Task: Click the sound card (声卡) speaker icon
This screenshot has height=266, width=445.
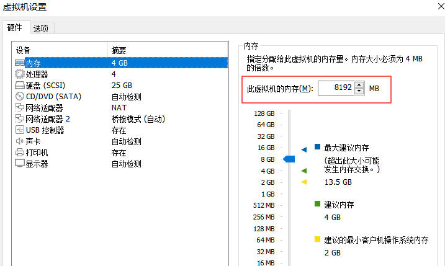Action: point(19,141)
